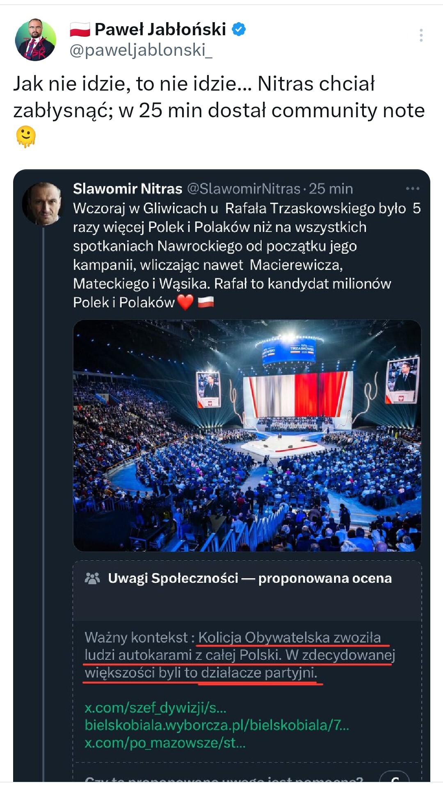Tap the underlined "Ważny kontekst" note text

[240, 655]
